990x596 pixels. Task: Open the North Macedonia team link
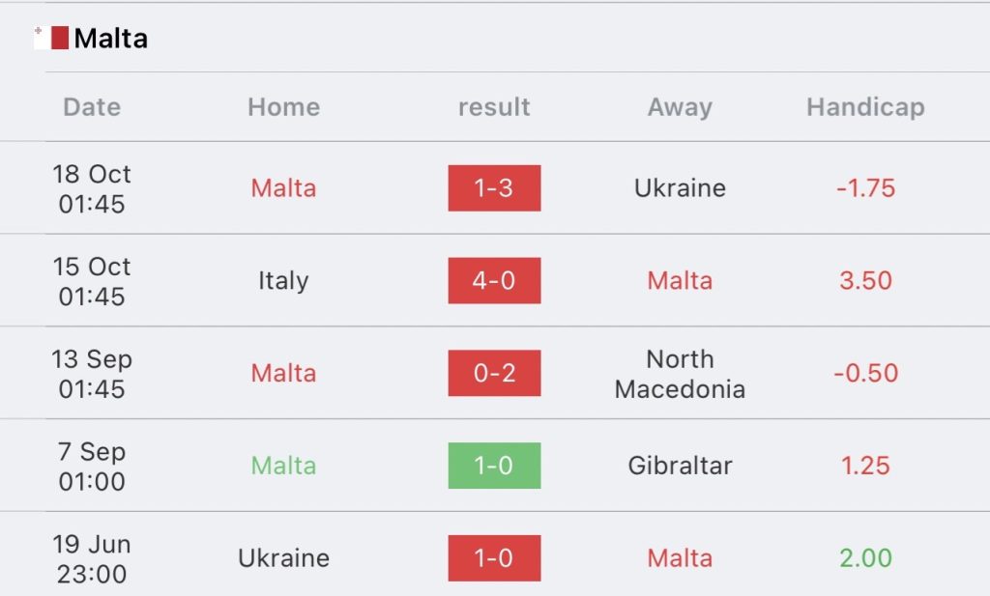coord(680,374)
